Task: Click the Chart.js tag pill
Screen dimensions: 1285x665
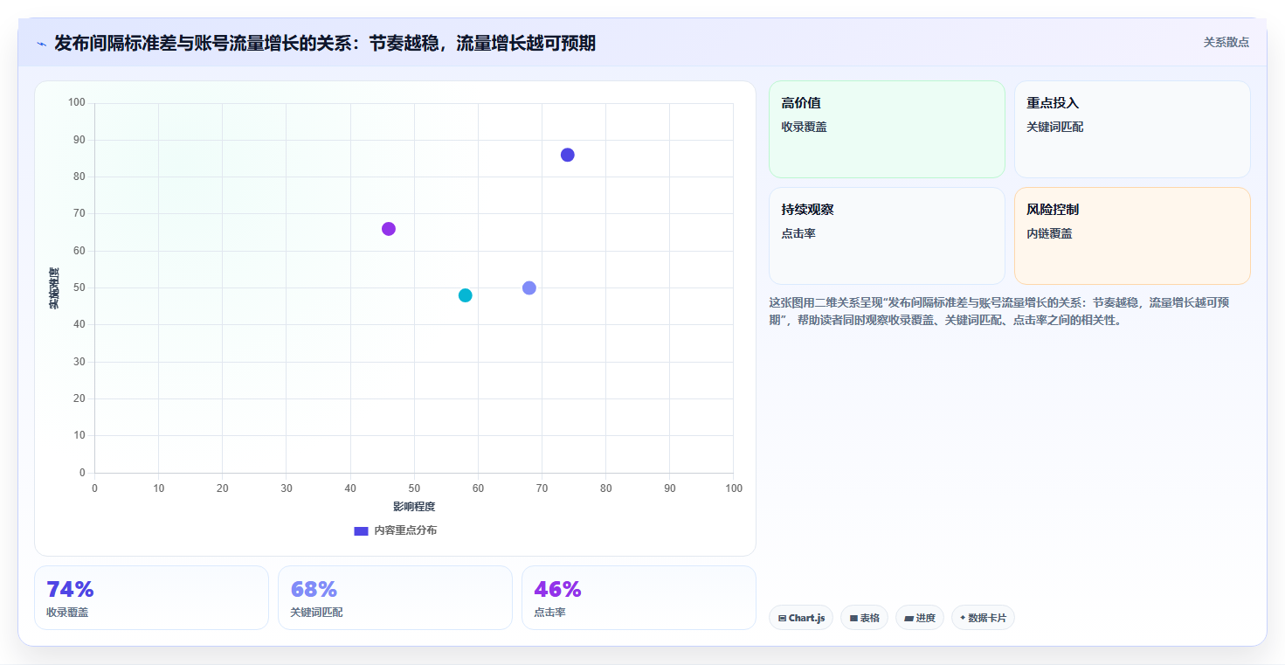Action: pyautogui.click(x=801, y=618)
